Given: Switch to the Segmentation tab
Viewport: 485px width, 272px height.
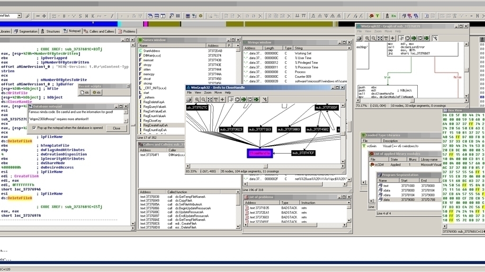Looking at the screenshot, I should coord(26,31).
